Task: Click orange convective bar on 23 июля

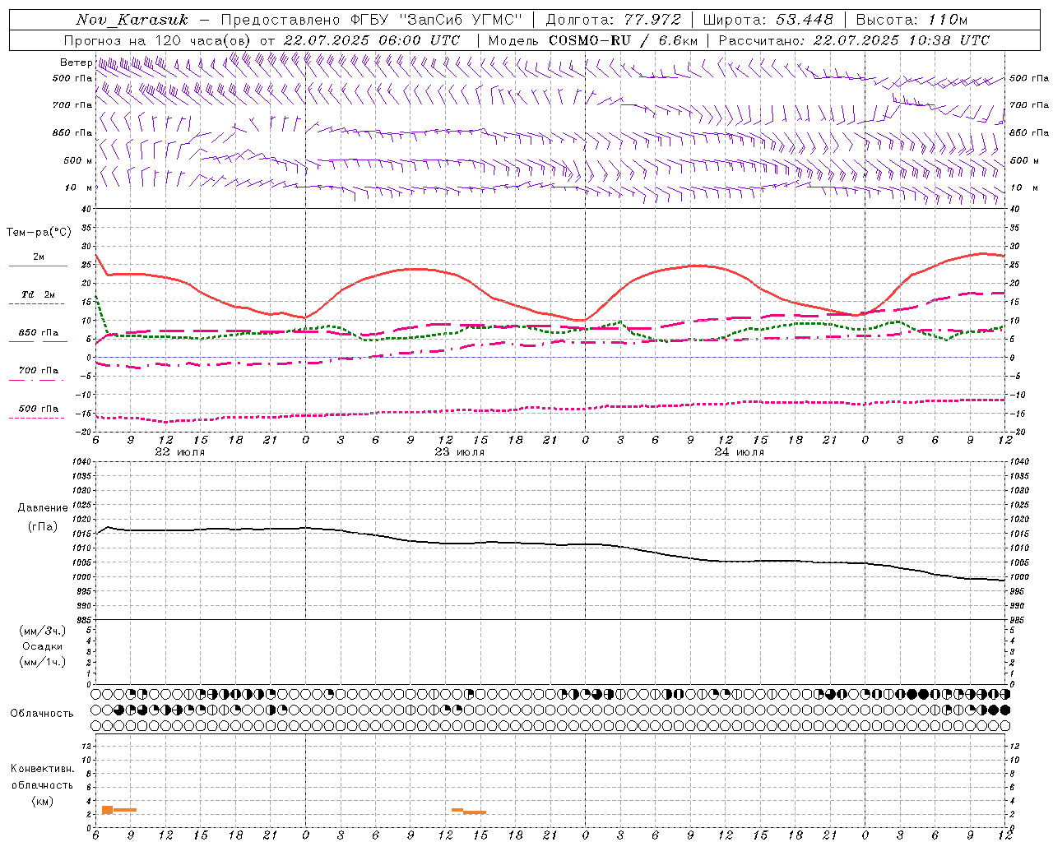Action: [469, 811]
